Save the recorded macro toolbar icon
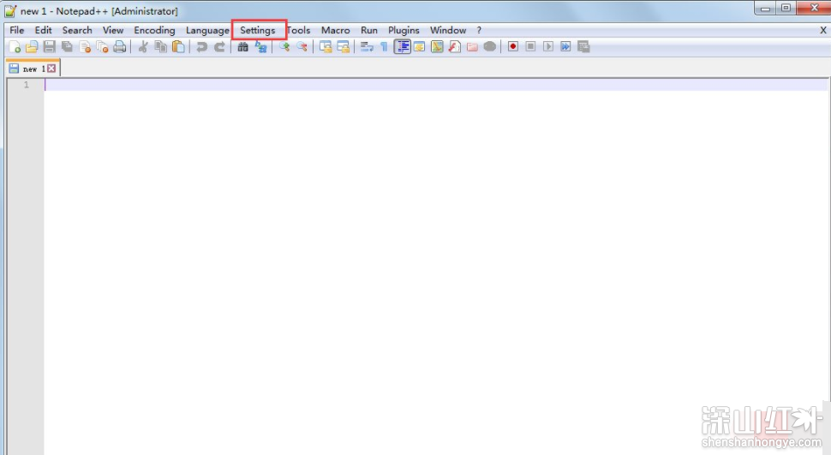831x455 pixels. 583,46
